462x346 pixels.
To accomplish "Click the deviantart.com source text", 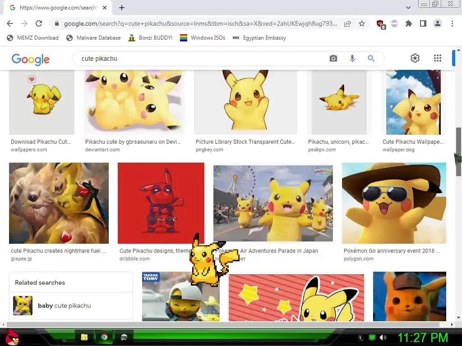I will tap(102, 150).
